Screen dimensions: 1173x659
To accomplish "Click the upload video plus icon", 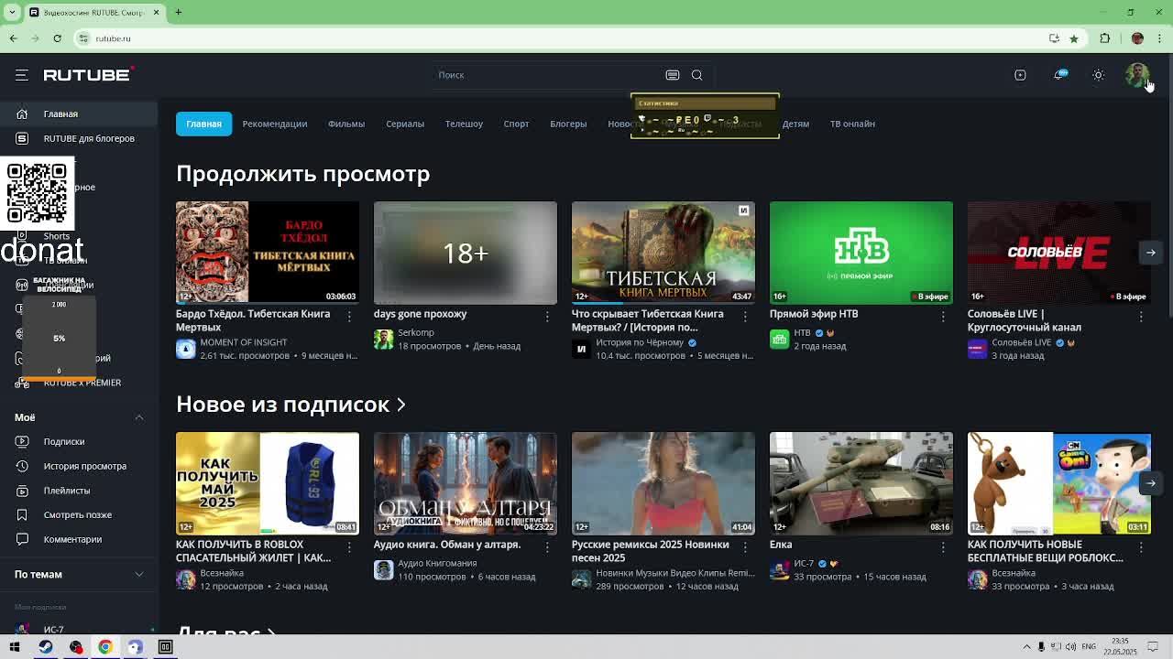I will pos(1020,75).
